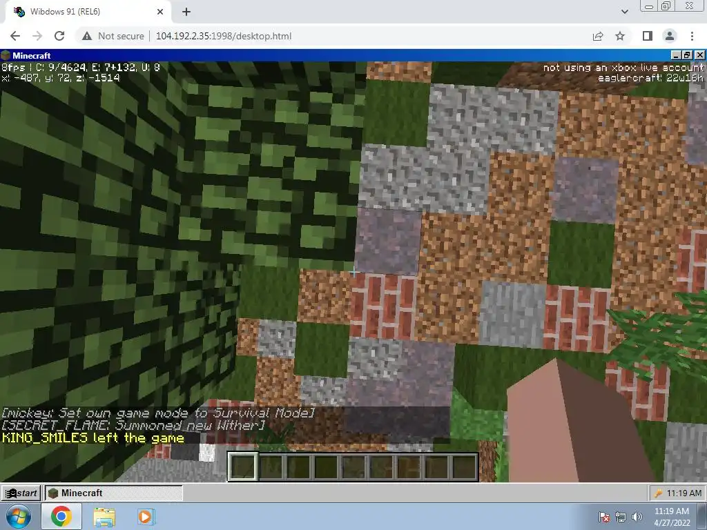
Task: Click the 'Summoned new Wither' chat line
Action: (133, 425)
